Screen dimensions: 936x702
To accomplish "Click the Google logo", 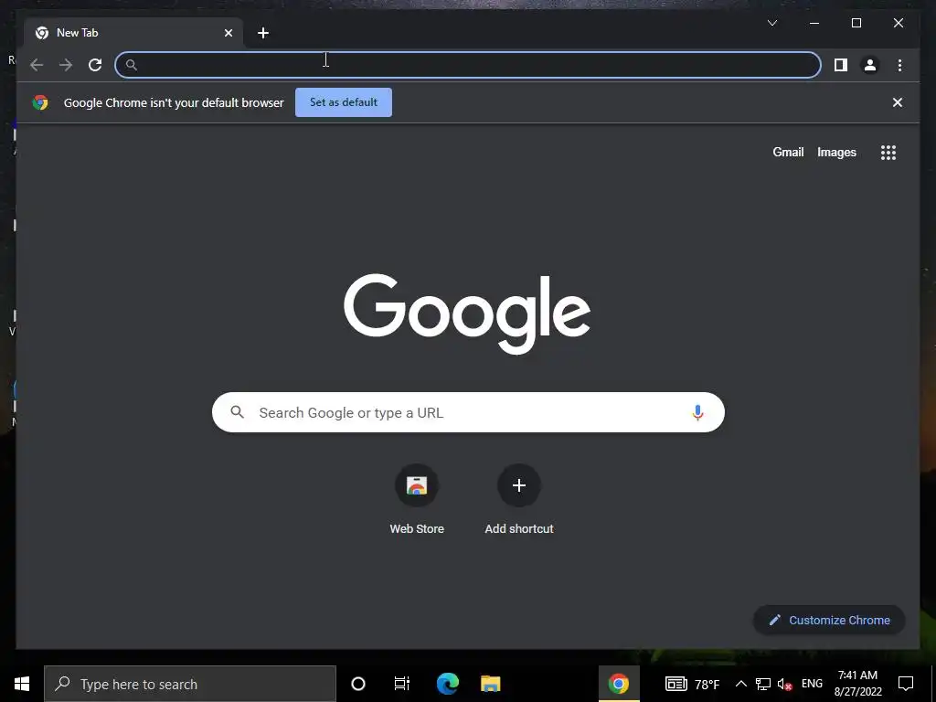I will tap(467, 314).
